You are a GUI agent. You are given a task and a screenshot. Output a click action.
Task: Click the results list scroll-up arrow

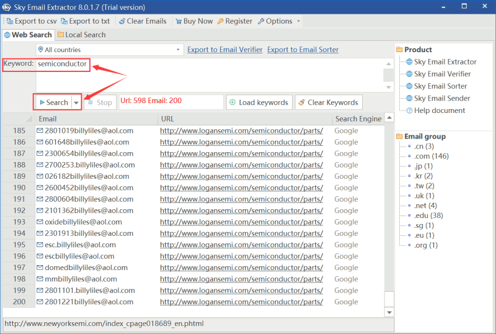pos(389,117)
